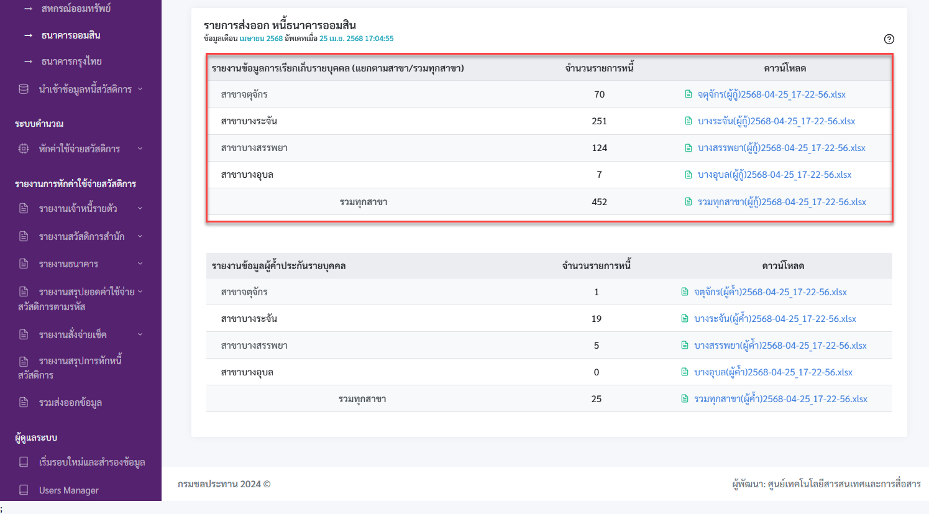Click document icon beside รวมส่งออกข้อมูล

pyautogui.click(x=24, y=402)
